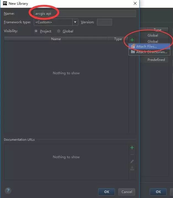The height and width of the screenshot is (198, 173).
Task: Click the Version input field
Action: [x=104, y=22]
